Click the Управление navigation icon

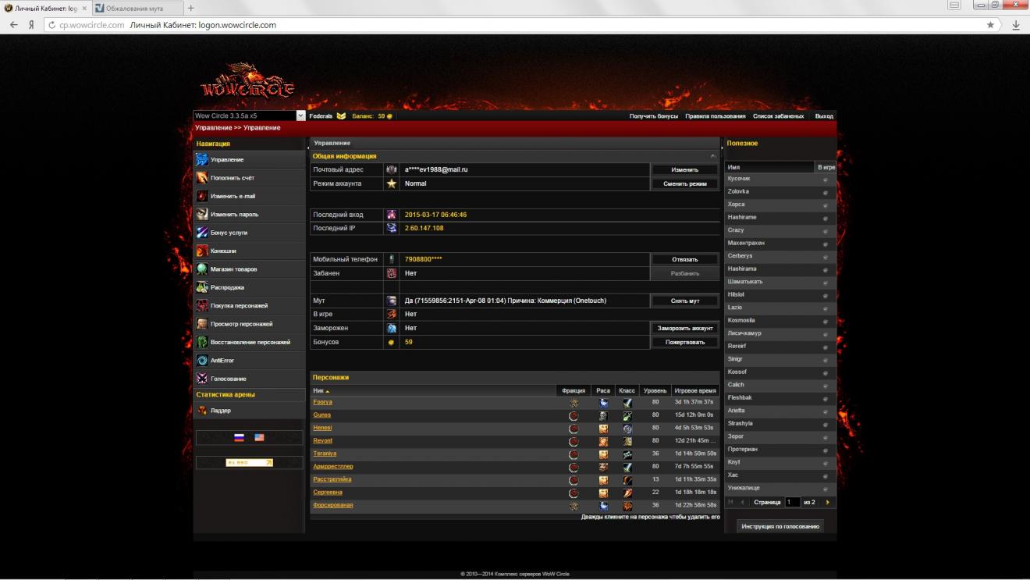pos(202,160)
